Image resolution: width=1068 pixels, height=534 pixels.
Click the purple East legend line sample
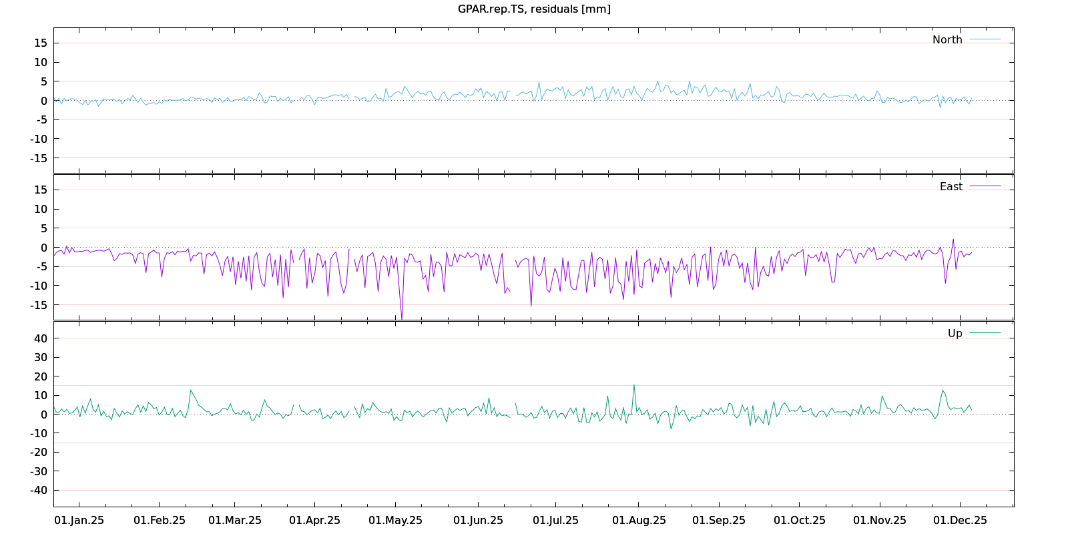(985, 186)
